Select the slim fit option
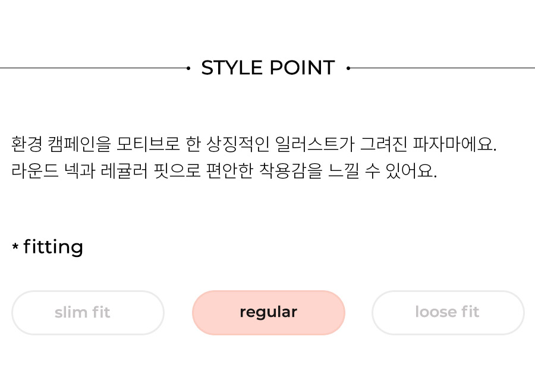535x384 pixels. coord(88,312)
